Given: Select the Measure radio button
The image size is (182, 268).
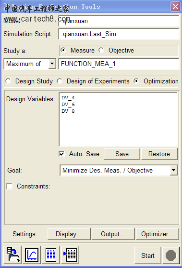Looking at the screenshot, I should click(63, 50).
